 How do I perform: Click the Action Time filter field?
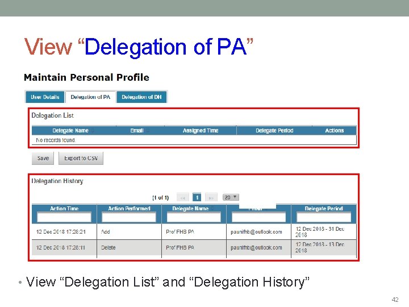coord(64,217)
